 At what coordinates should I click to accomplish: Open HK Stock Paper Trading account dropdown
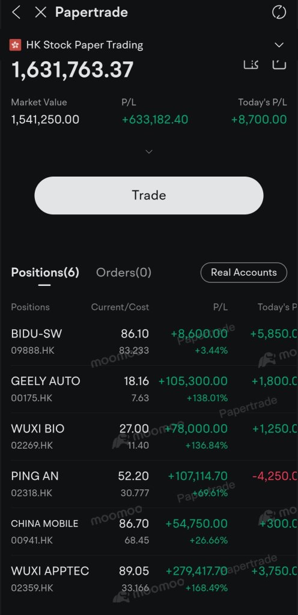[x=279, y=45]
